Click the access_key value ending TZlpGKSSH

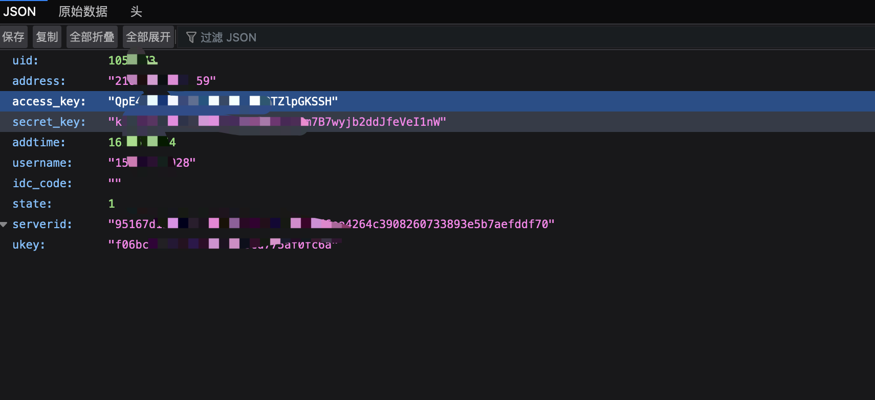223,101
